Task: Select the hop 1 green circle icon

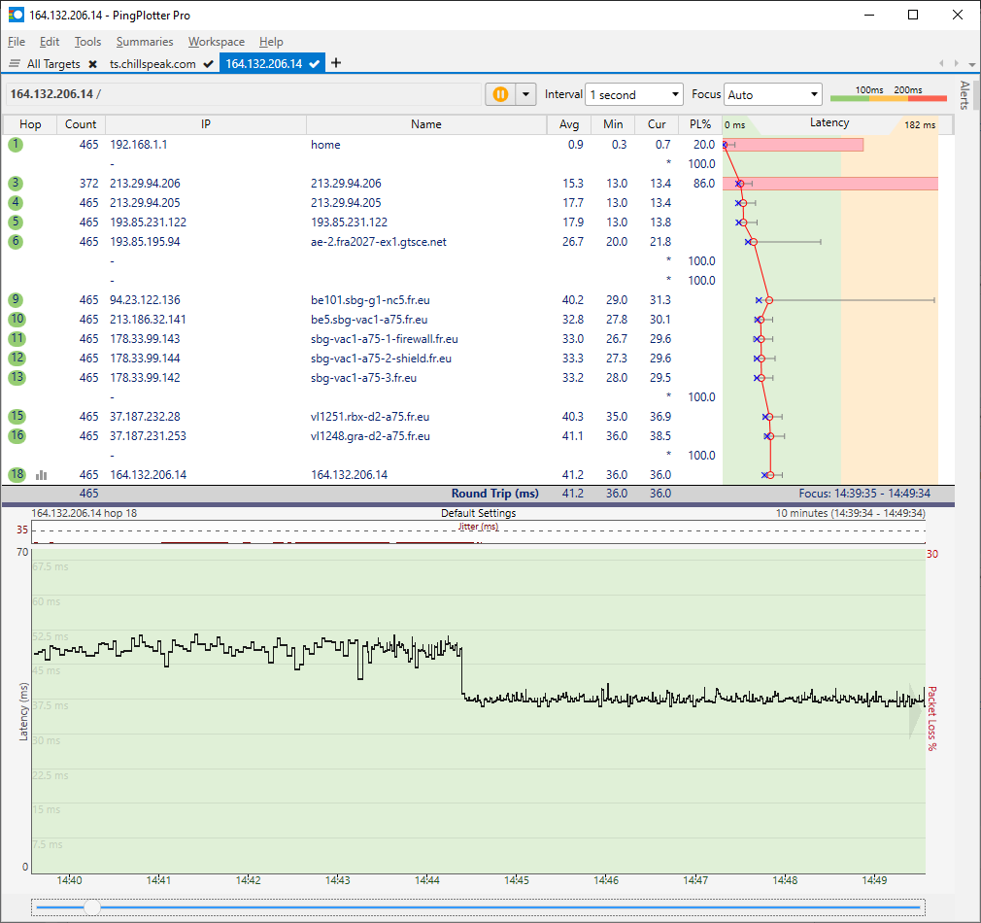Action: click(x=16, y=145)
